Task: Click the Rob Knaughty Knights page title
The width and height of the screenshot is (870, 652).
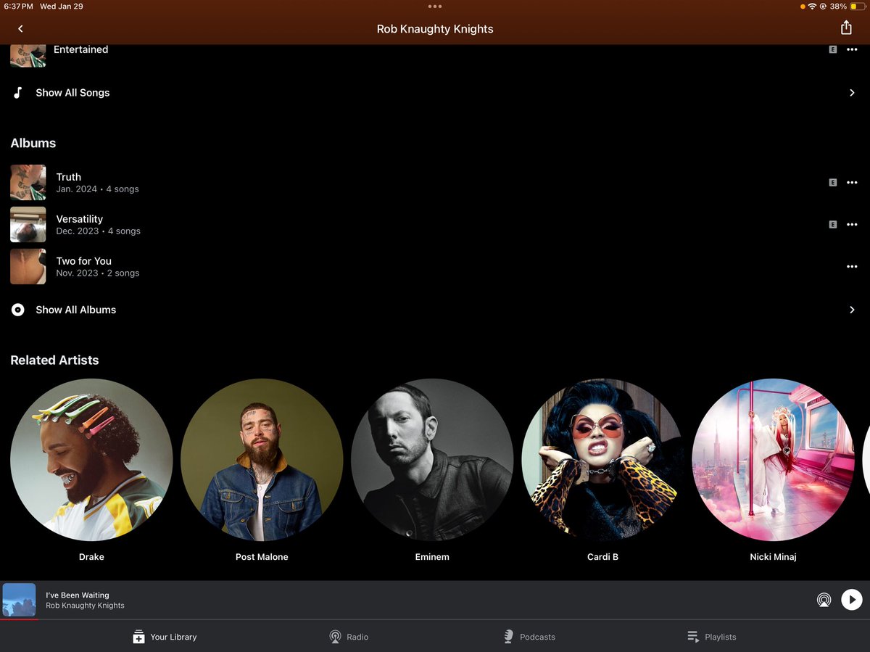Action: tap(435, 29)
